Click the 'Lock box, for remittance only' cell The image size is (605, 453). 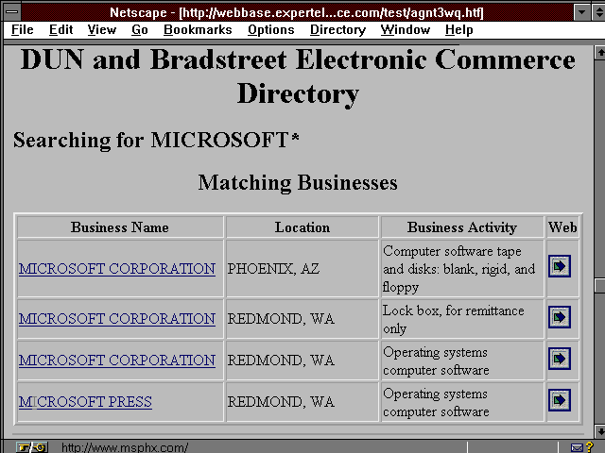click(x=462, y=319)
